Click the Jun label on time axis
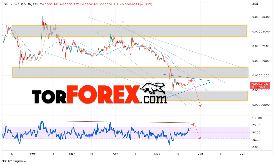The height and width of the screenshot is (165, 275). pos(200,154)
